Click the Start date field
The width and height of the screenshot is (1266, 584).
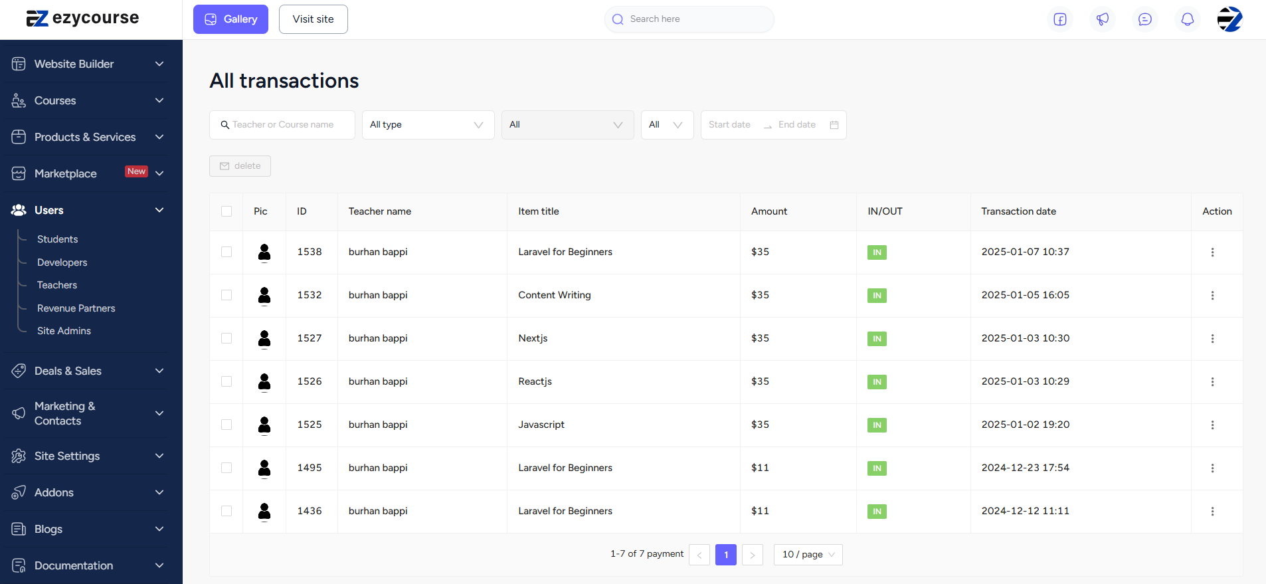point(729,125)
